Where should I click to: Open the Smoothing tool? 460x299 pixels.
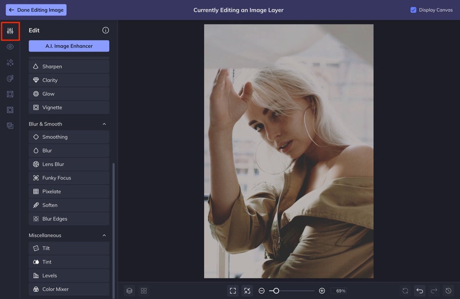(x=69, y=137)
